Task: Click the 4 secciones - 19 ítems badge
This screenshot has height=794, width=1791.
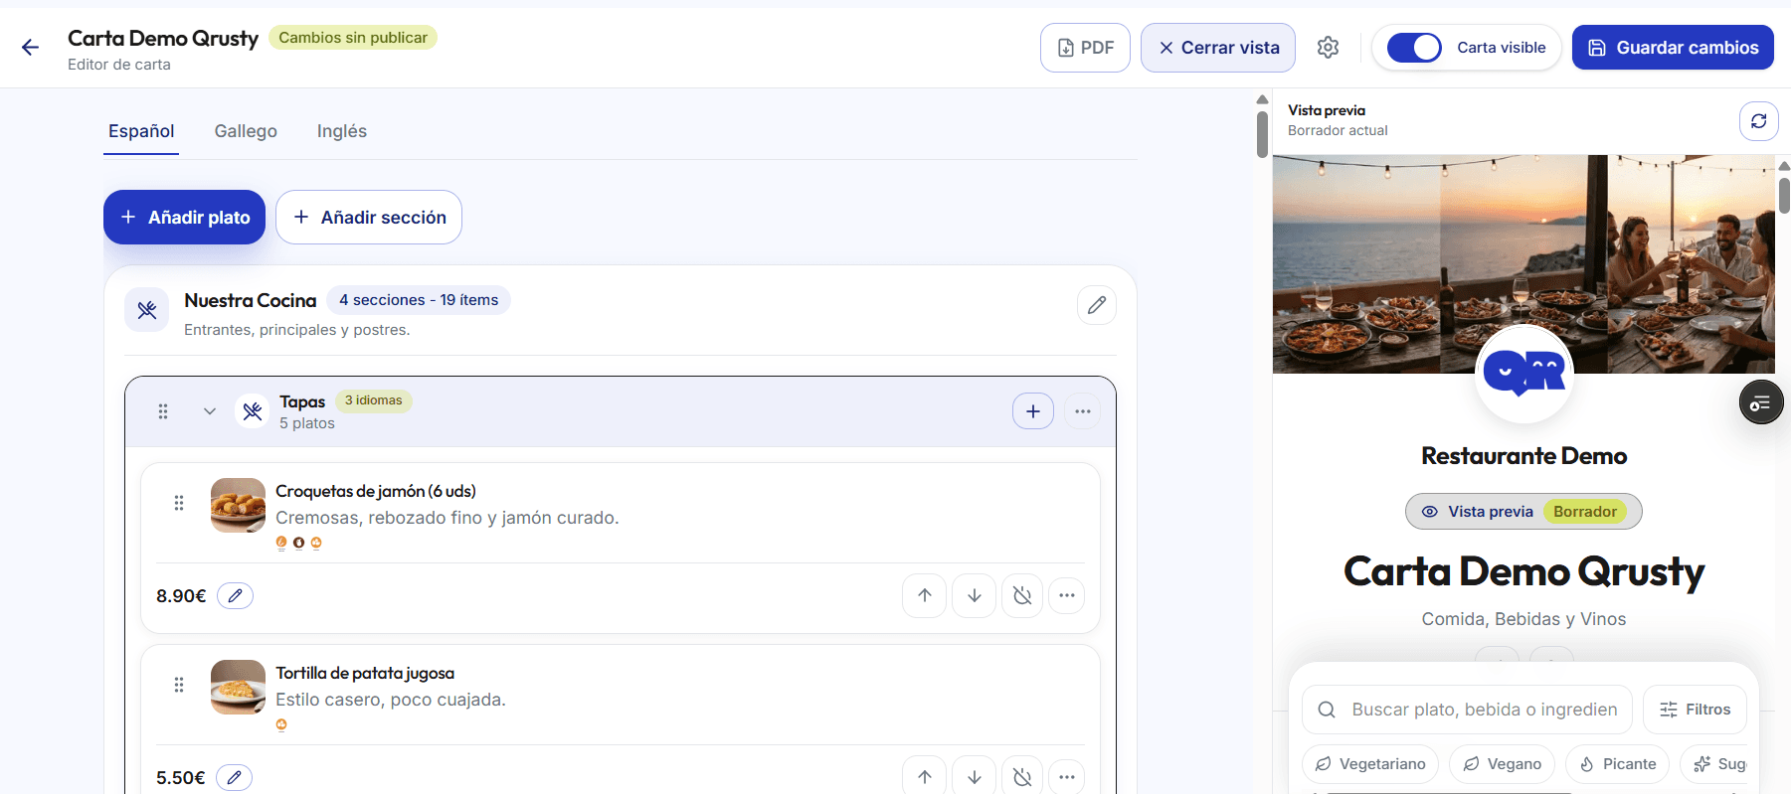Action: click(419, 300)
